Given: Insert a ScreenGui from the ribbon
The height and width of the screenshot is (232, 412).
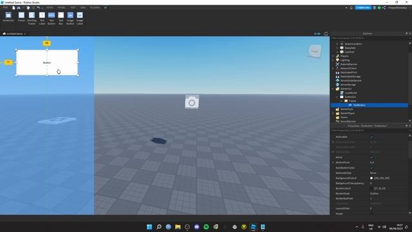Looking at the screenshot, I should click(8, 17).
